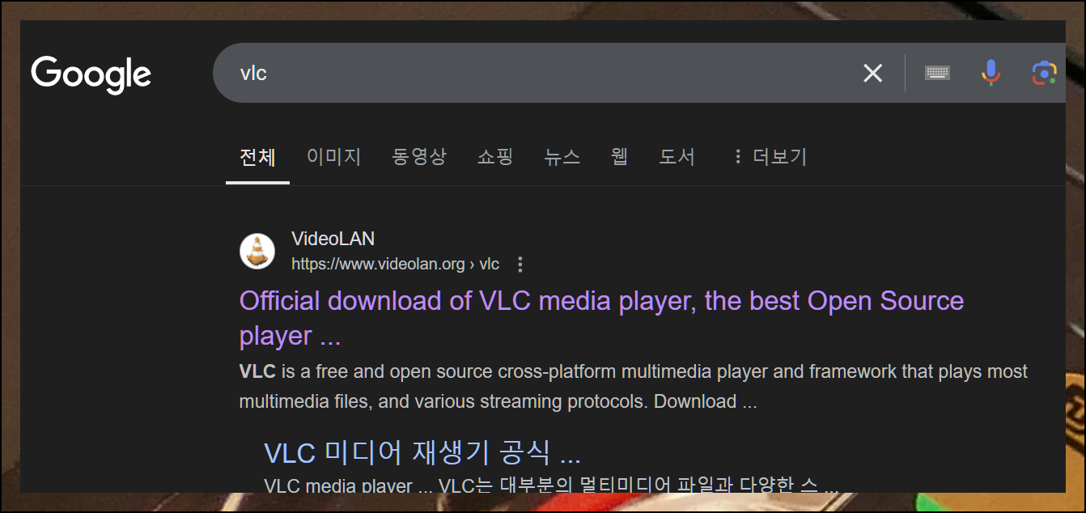This screenshot has width=1086, height=513.
Task: Search by image with the camera lens icon
Action: tap(1045, 73)
